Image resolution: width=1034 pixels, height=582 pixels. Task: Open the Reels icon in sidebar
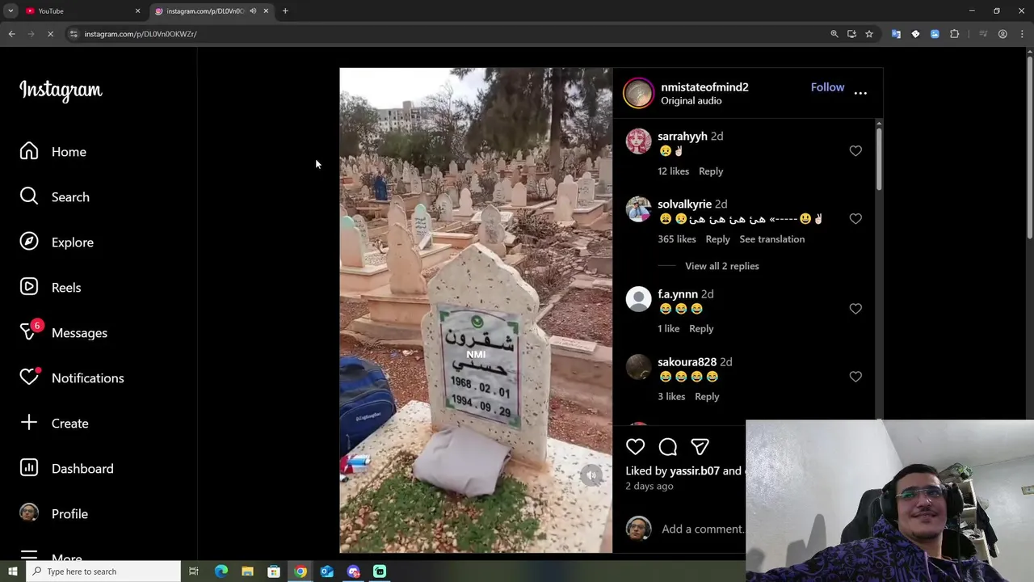pyautogui.click(x=29, y=287)
